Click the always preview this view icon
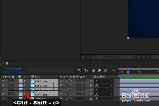Screen dimensions: 159x106 (x=83, y=57)
